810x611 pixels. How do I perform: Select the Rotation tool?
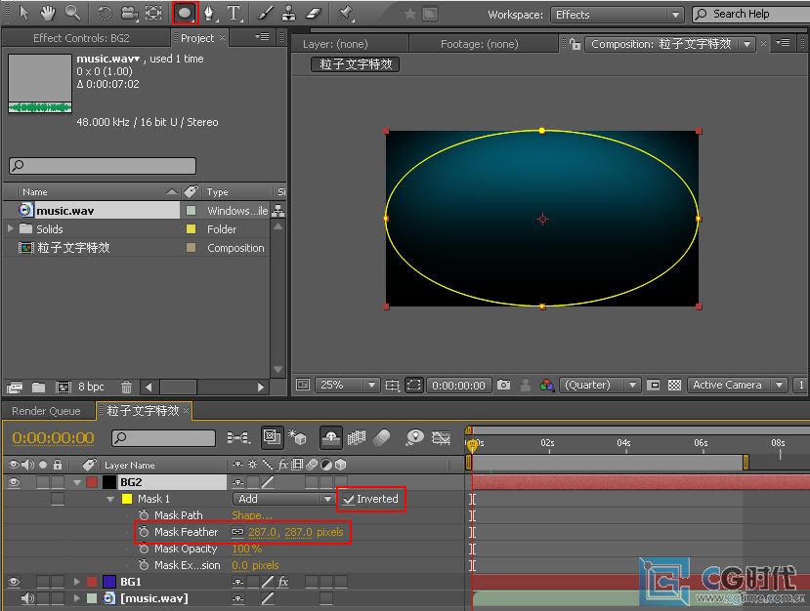coord(105,13)
